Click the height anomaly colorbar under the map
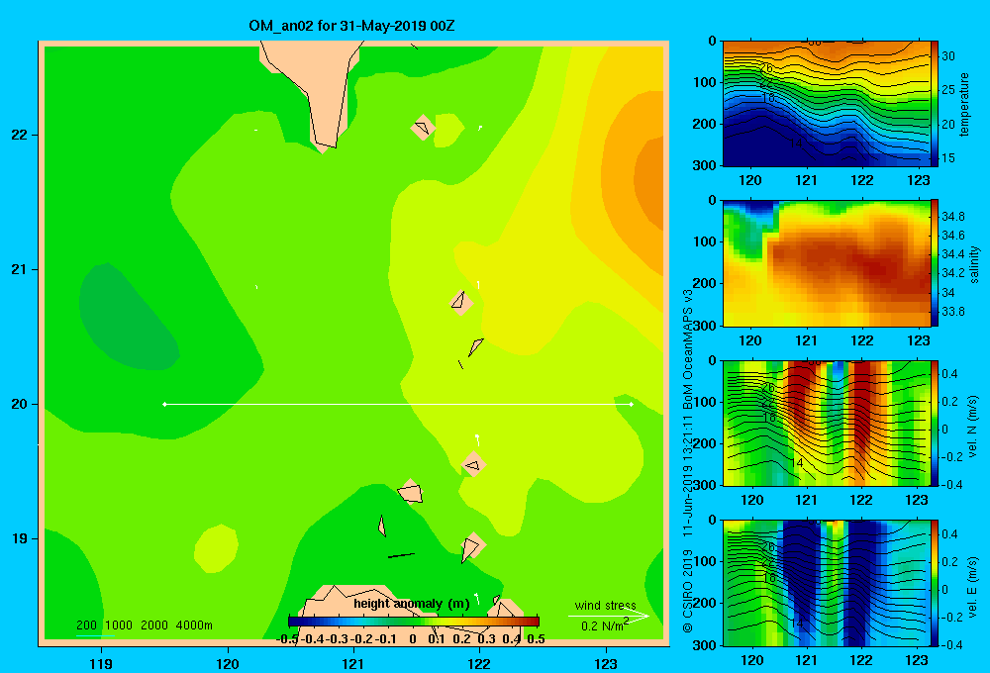 [x=414, y=622]
